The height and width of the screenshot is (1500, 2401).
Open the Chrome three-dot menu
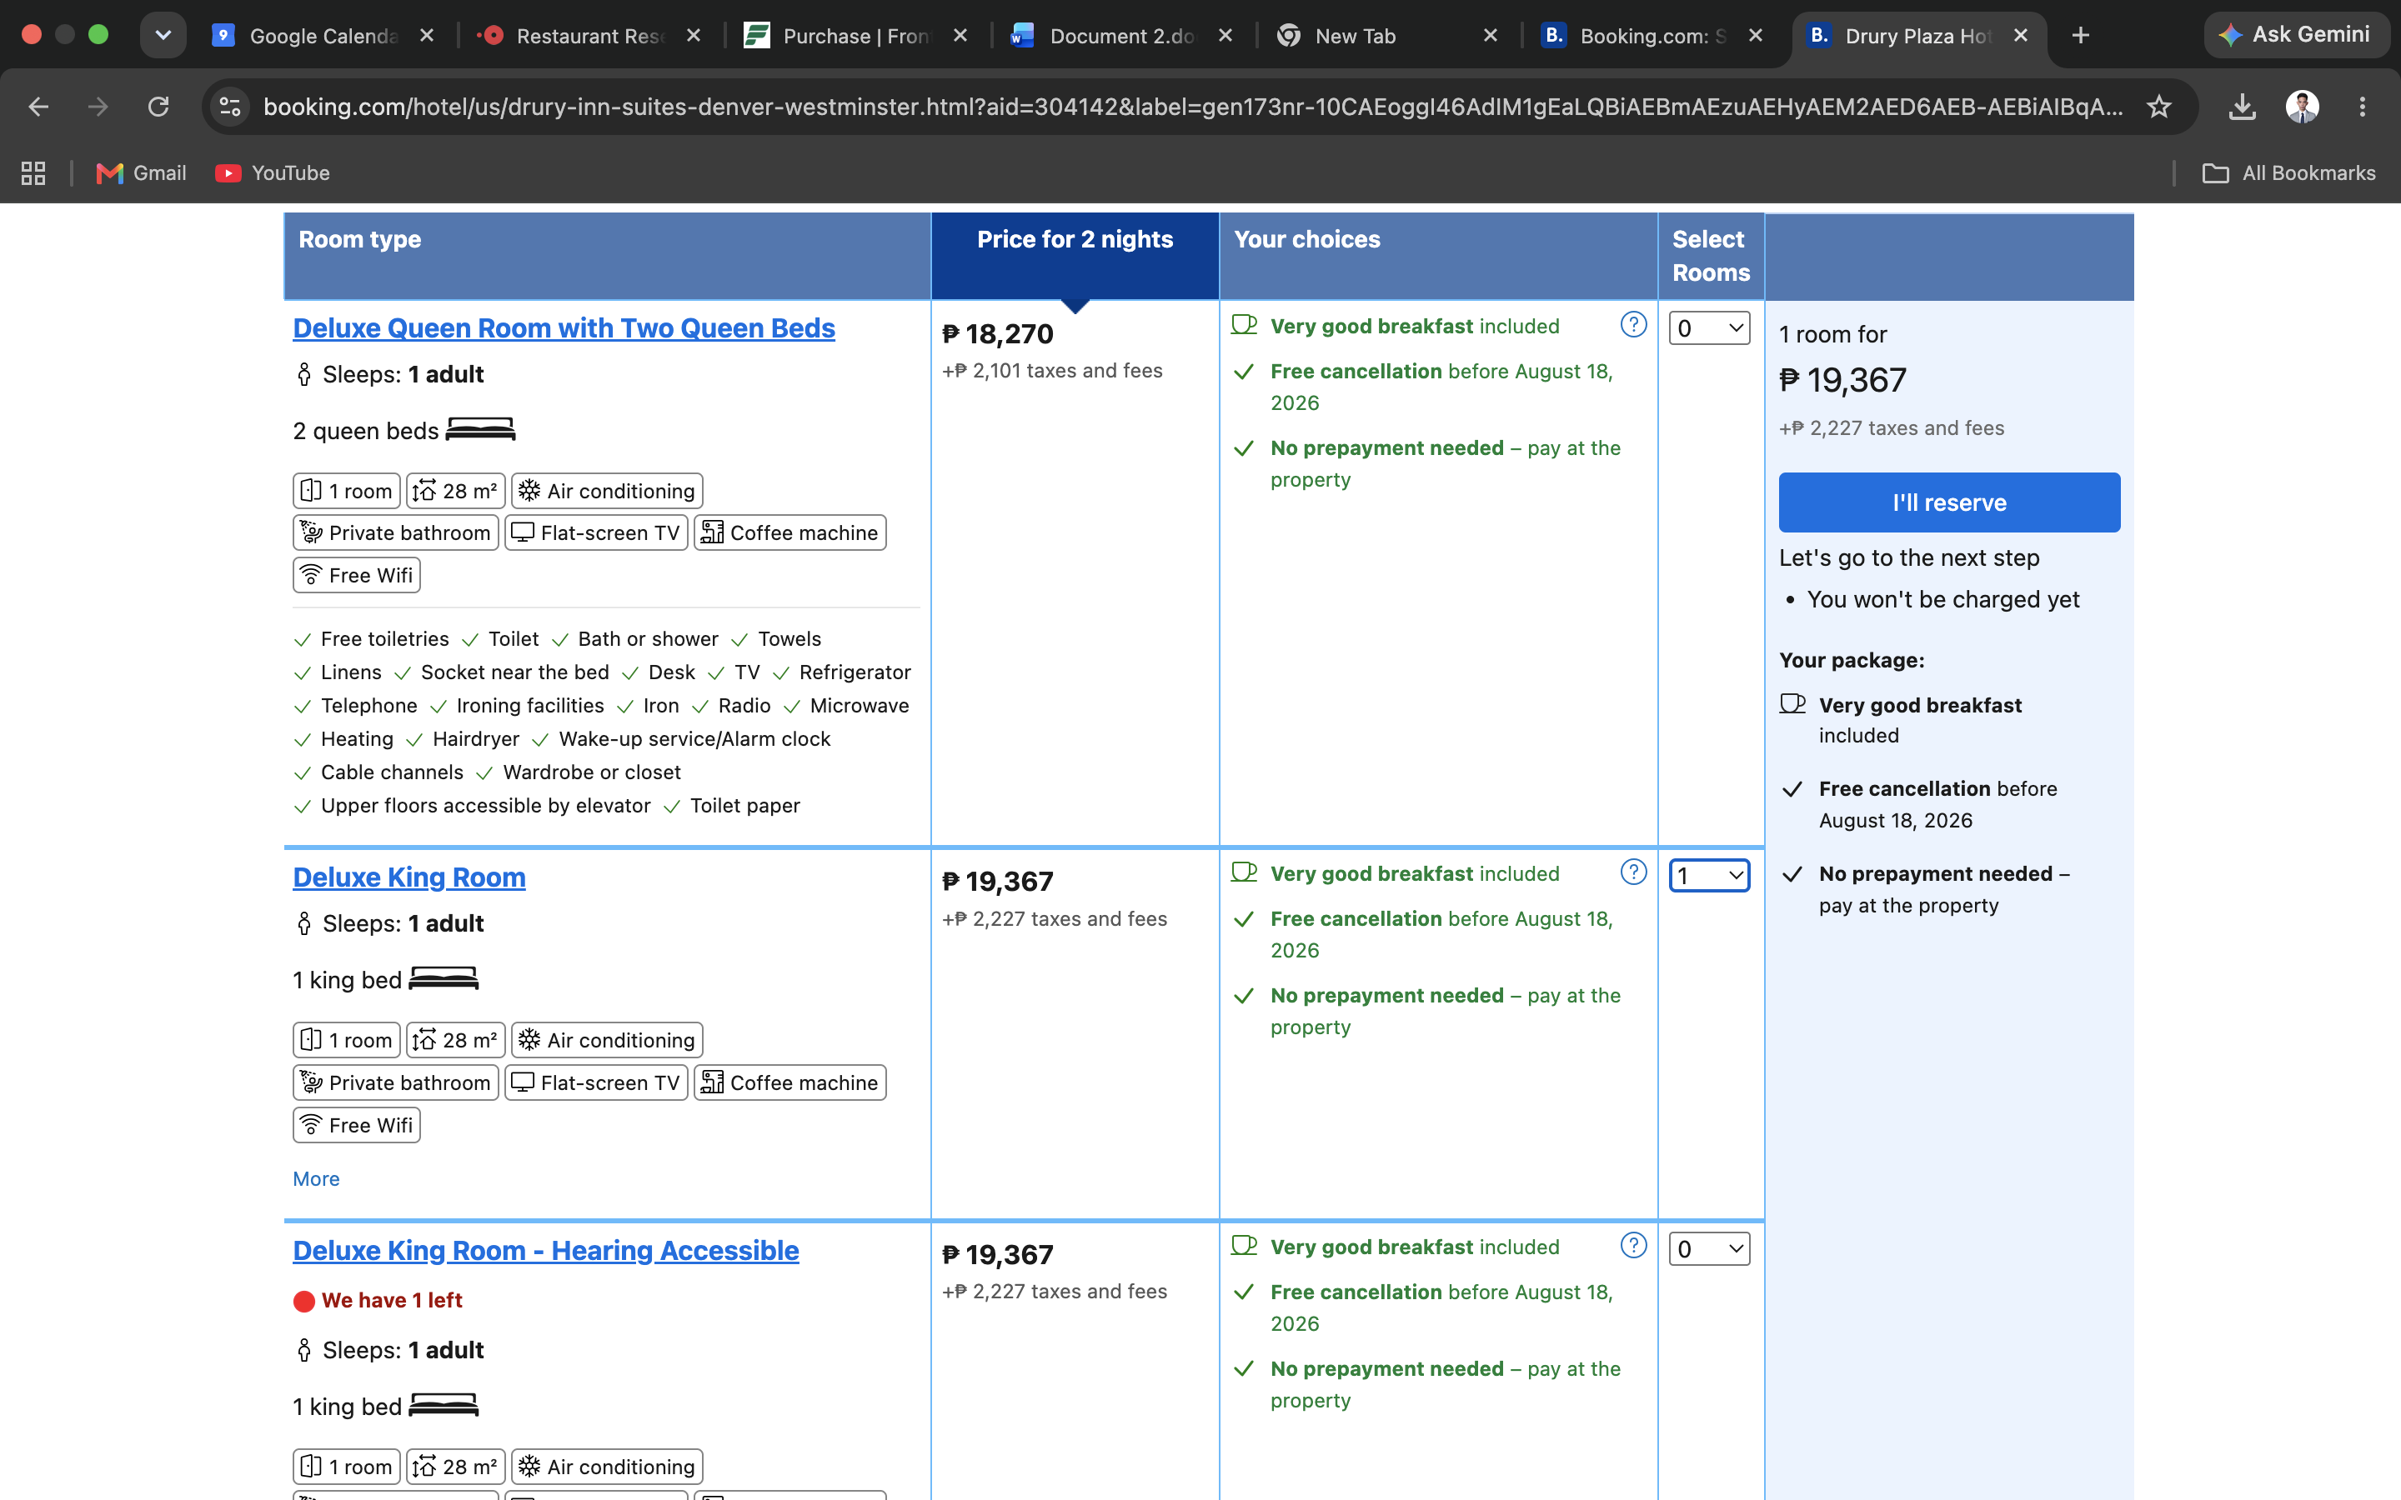(x=2363, y=106)
